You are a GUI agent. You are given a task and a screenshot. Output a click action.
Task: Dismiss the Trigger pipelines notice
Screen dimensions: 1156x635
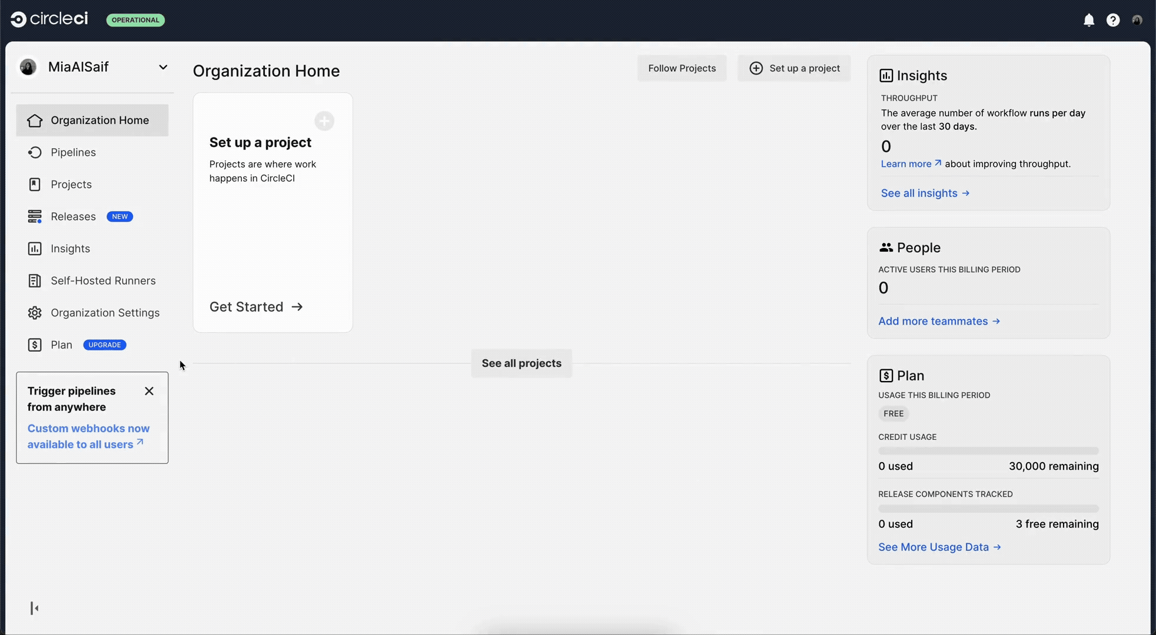[x=149, y=391]
